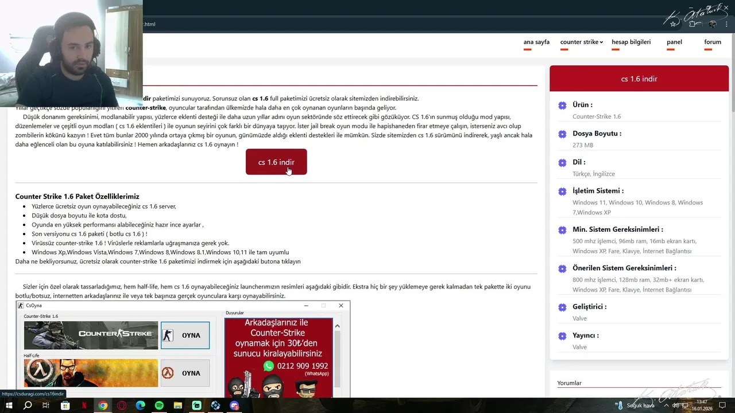Screen dimensions: 735x413
Task: Open the forum menu item
Action: point(713,42)
